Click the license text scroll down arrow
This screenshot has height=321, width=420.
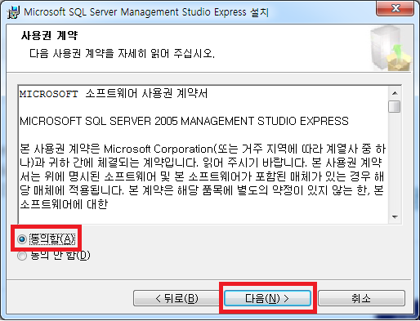coord(395,217)
